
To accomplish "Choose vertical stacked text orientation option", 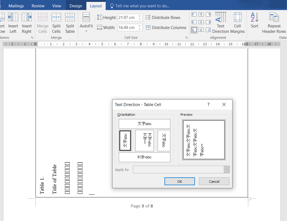I will 144,140.
